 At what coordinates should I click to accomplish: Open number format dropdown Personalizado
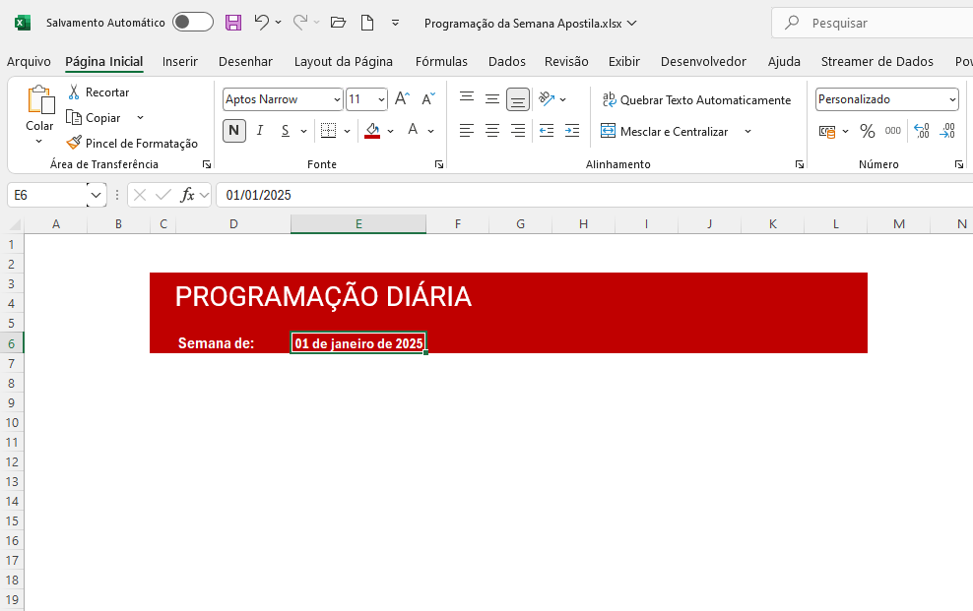click(952, 99)
